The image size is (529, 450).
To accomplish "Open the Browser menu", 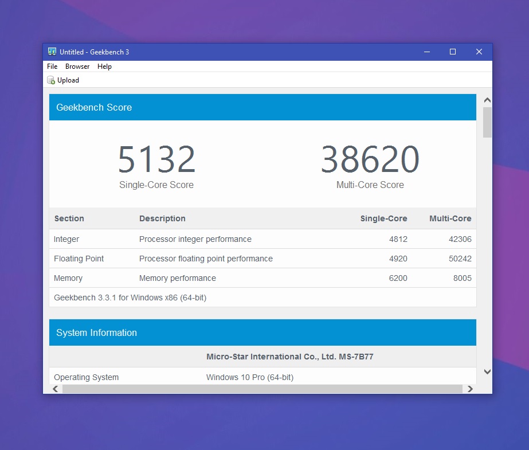I will pos(77,66).
